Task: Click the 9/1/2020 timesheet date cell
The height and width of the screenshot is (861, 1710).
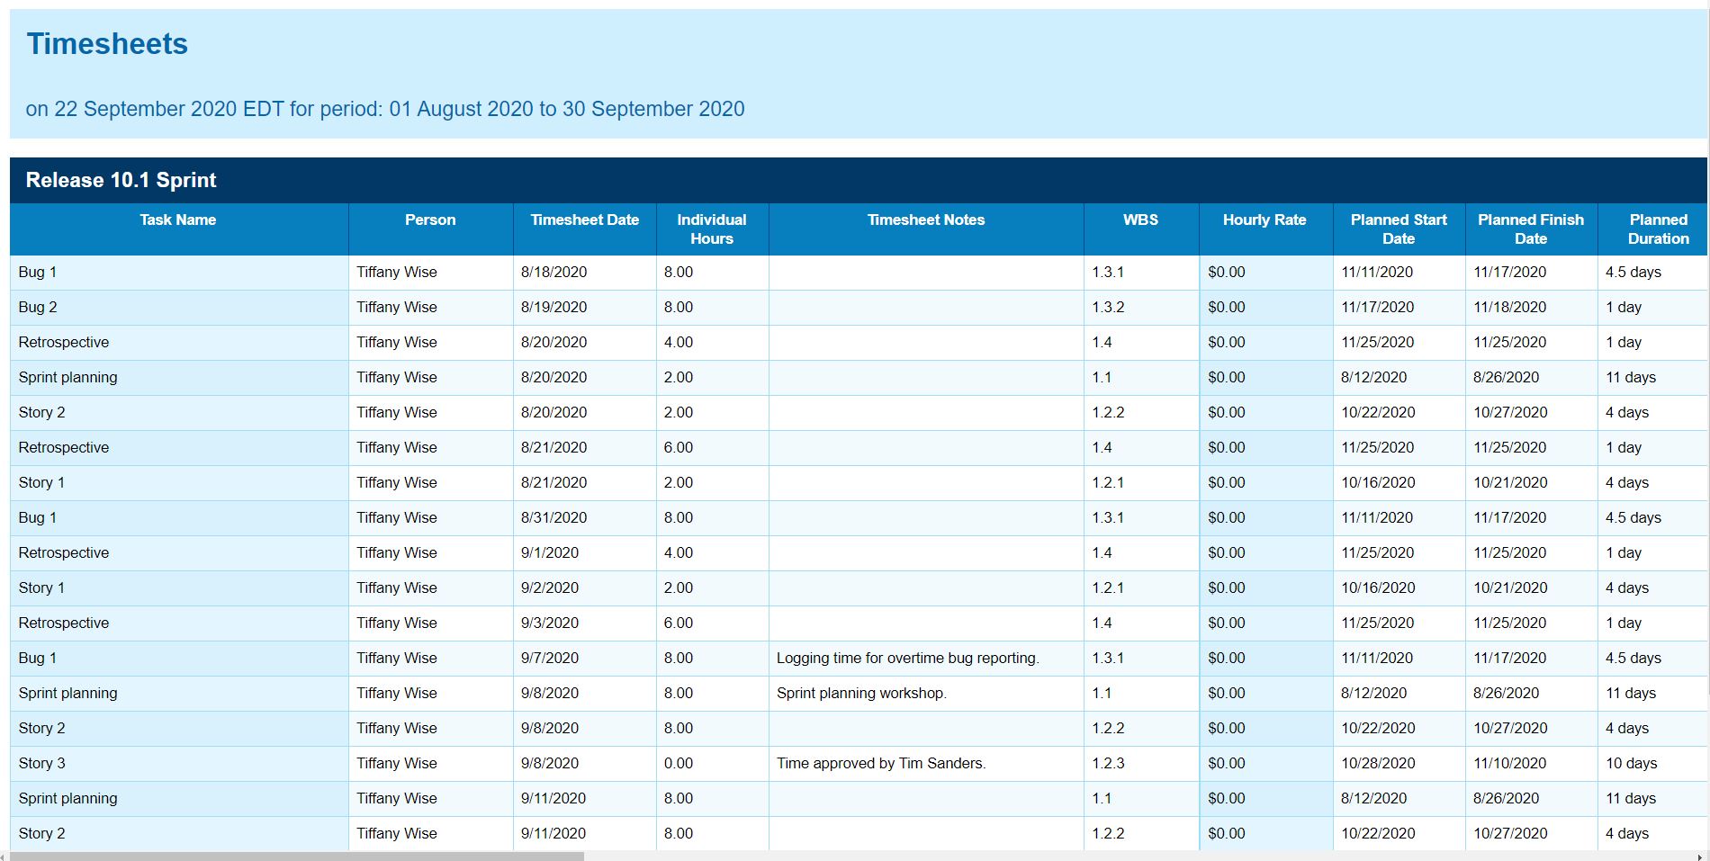Action: tap(585, 552)
